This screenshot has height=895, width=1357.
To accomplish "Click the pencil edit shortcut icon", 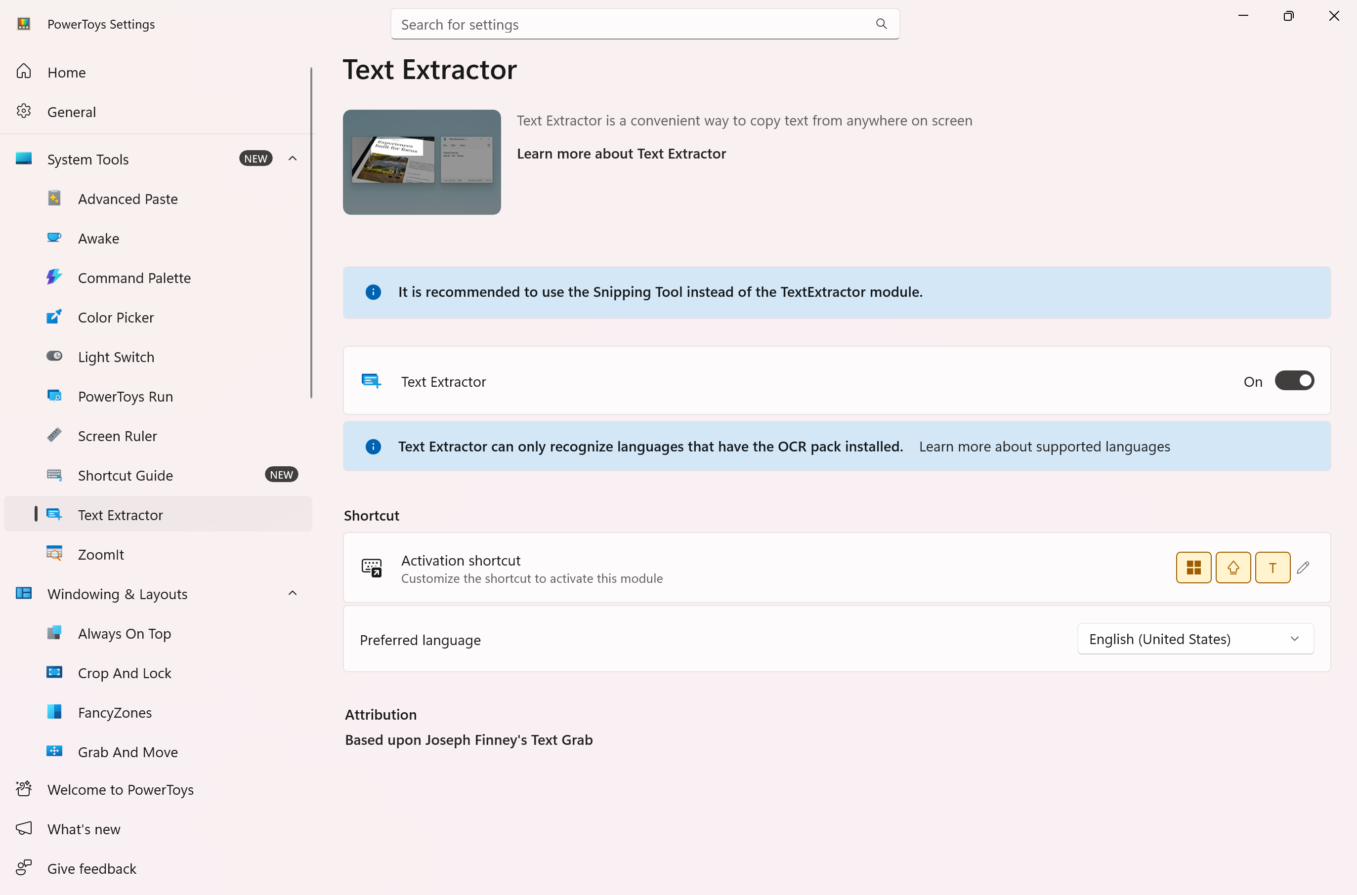I will tap(1303, 568).
